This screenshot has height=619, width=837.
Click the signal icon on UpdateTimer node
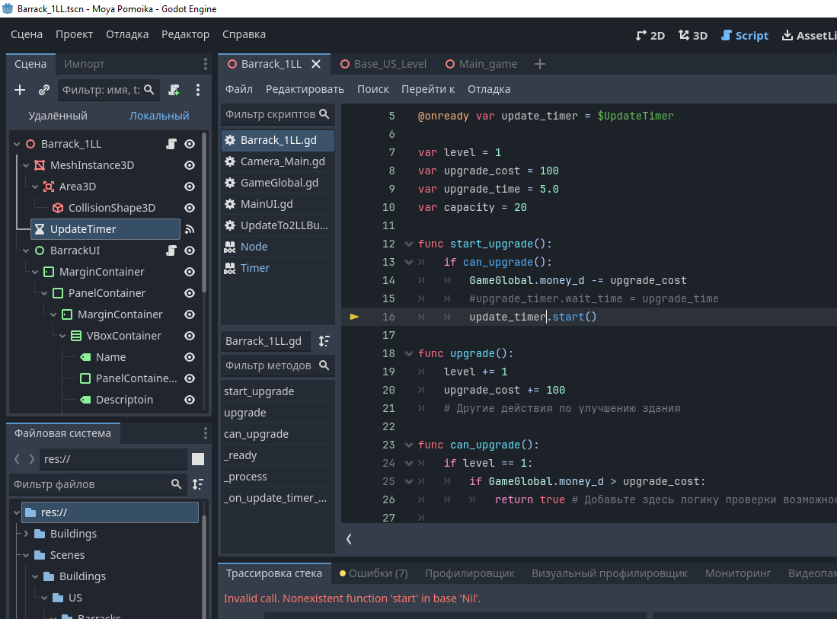click(190, 229)
